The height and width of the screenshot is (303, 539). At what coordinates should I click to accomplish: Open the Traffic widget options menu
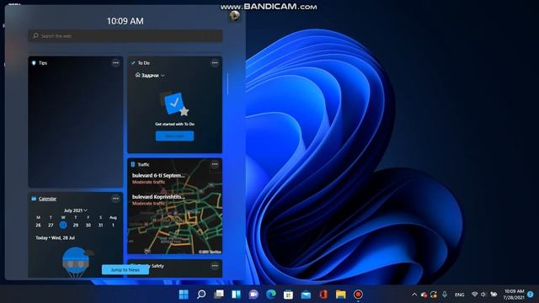tap(215, 164)
